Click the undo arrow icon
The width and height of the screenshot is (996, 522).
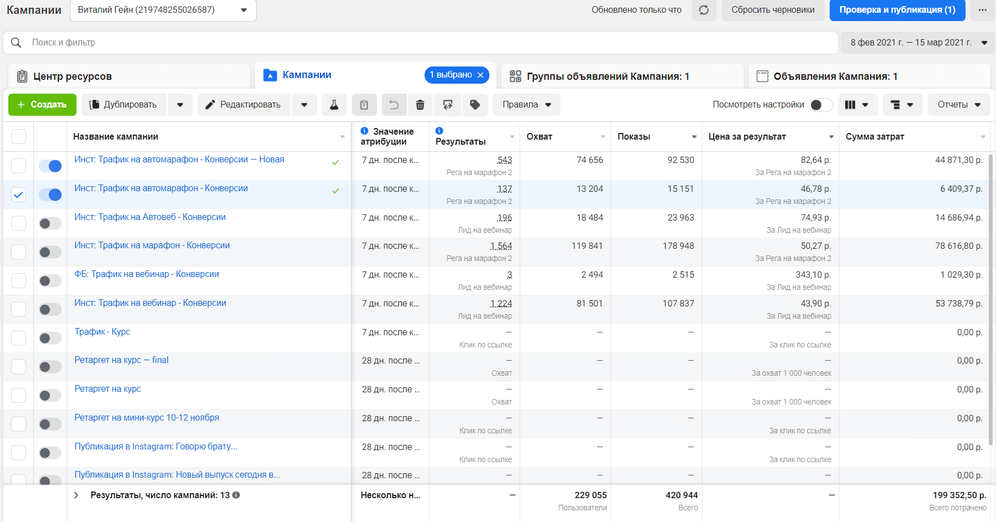[394, 105]
